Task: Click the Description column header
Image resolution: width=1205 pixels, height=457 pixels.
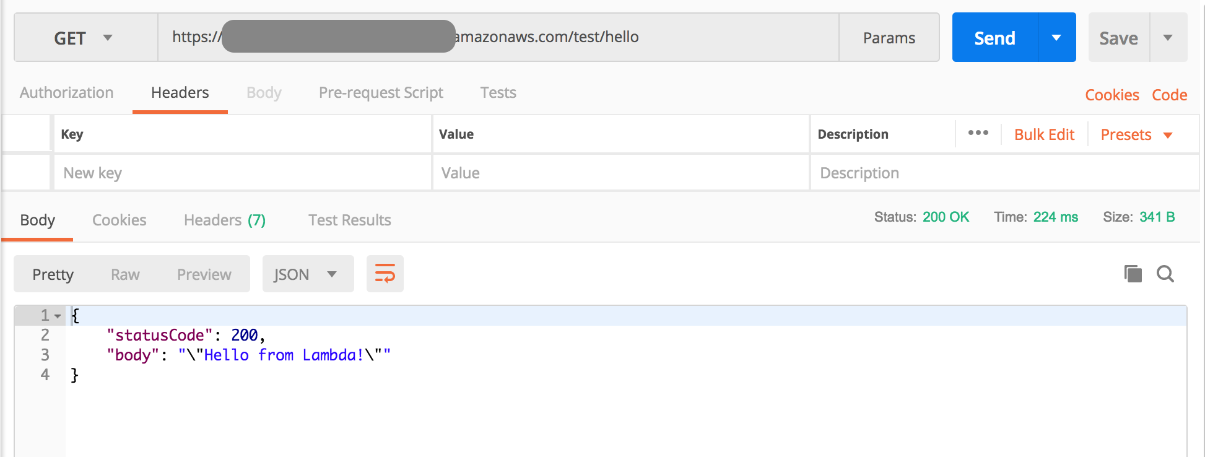Action: pos(853,134)
